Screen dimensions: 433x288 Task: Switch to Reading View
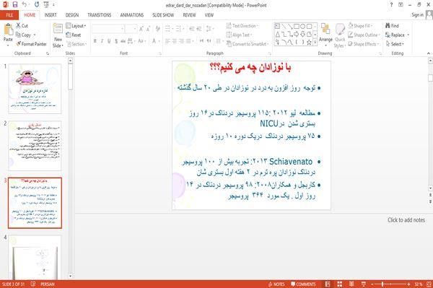coord(351,284)
